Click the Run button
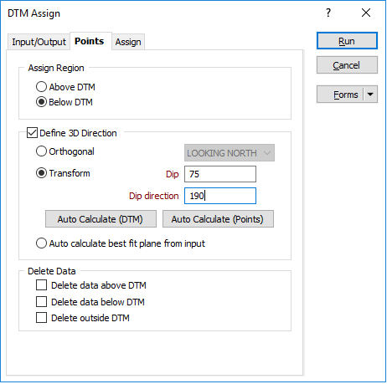 click(x=347, y=41)
